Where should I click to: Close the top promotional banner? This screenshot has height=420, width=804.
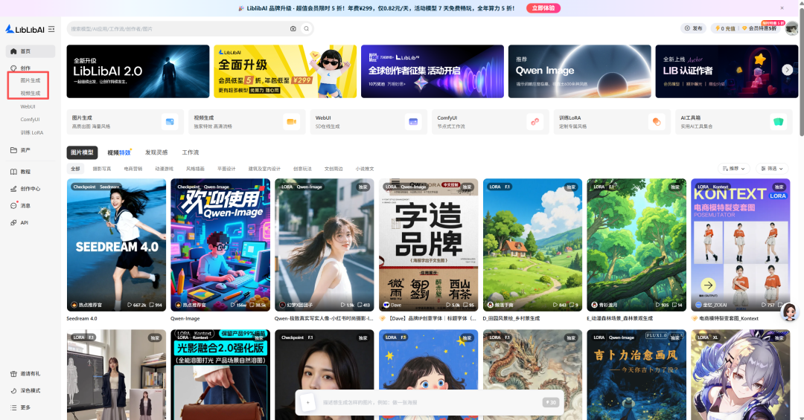click(782, 7)
